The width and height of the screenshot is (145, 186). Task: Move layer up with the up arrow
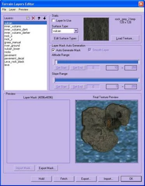point(39,18)
